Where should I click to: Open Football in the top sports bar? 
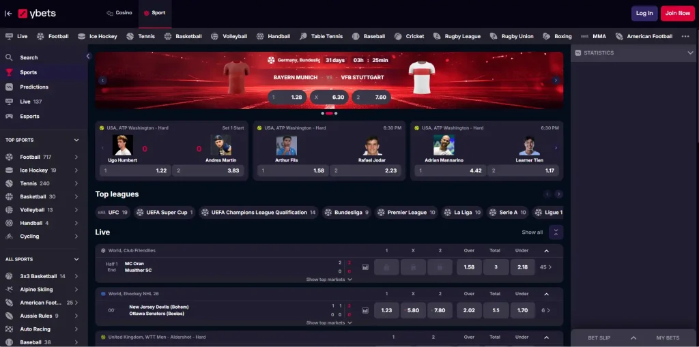[53, 37]
